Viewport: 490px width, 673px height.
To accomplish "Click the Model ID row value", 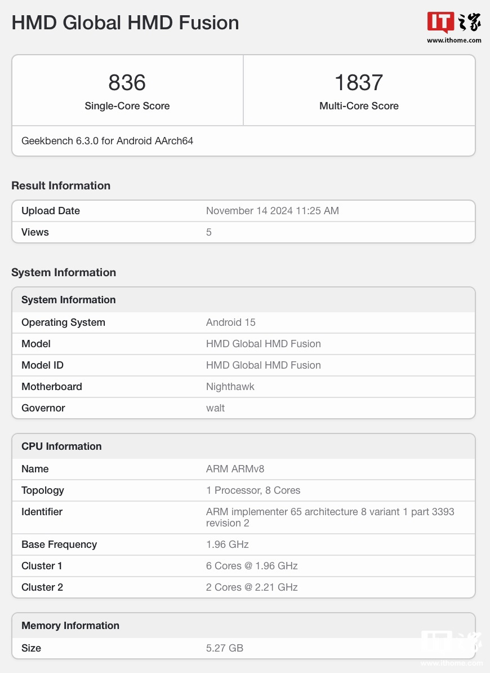I will (263, 365).
